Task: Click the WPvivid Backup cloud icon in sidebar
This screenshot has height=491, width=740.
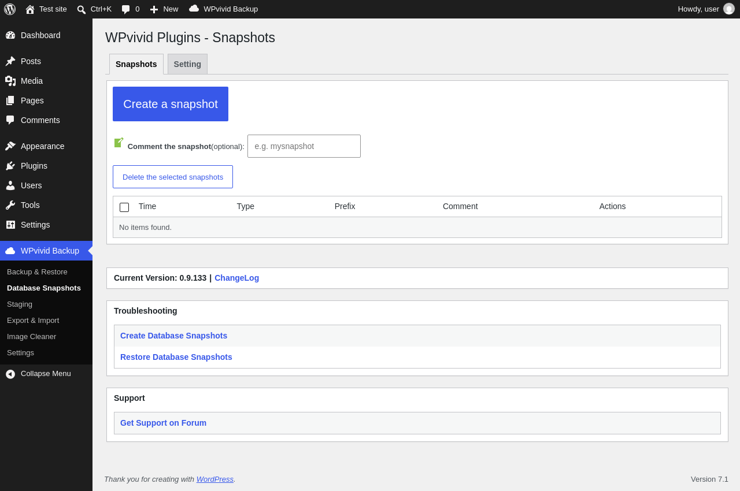Action: click(10, 251)
